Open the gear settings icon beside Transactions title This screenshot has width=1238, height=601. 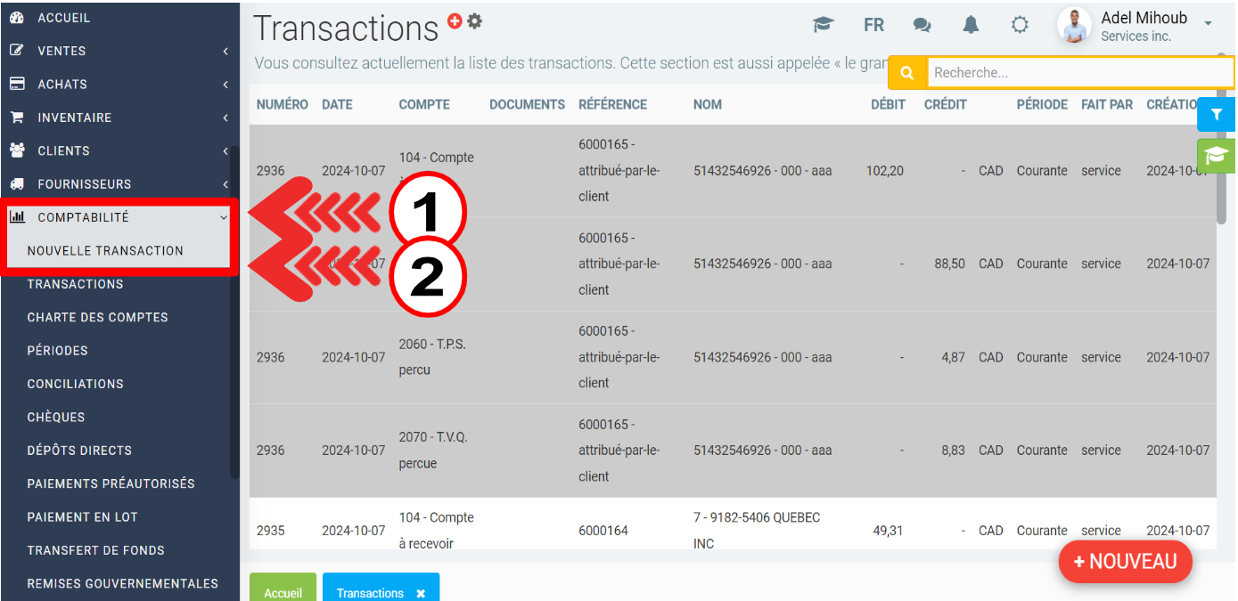(x=475, y=21)
